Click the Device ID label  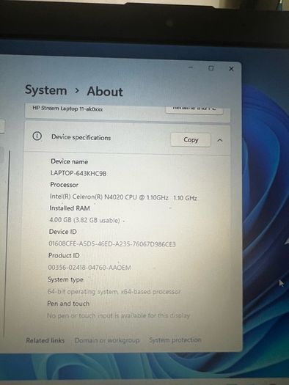pos(62,232)
